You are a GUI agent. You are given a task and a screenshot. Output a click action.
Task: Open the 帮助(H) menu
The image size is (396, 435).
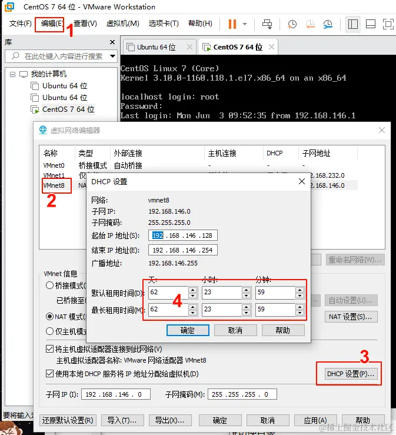point(200,24)
